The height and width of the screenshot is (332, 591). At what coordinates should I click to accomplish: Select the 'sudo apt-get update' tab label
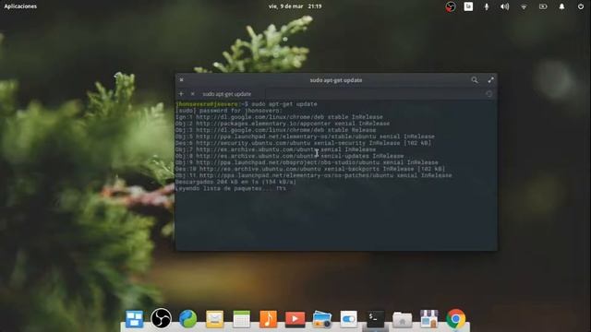[x=226, y=94]
